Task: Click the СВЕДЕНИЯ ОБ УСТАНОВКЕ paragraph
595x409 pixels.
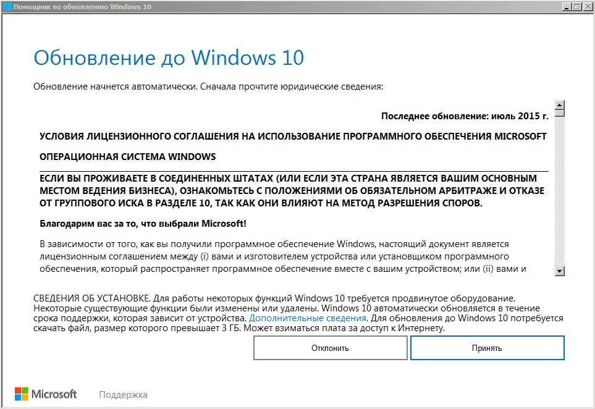Action: click(x=298, y=313)
